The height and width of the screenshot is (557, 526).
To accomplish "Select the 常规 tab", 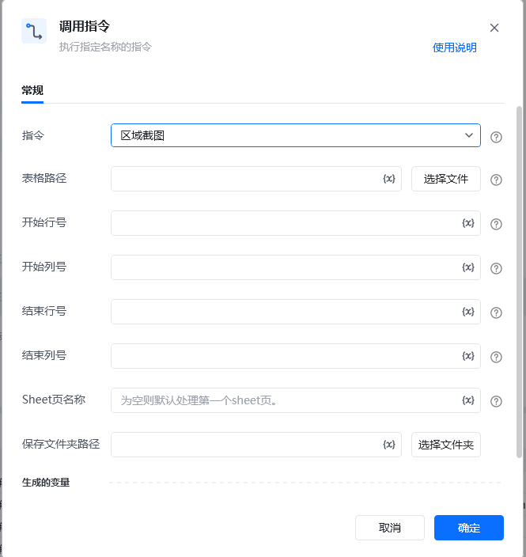I will coord(32,90).
